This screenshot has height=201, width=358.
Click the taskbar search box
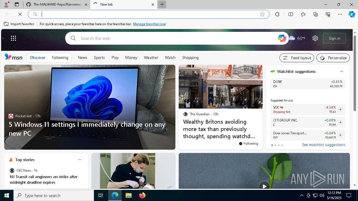click(54, 195)
